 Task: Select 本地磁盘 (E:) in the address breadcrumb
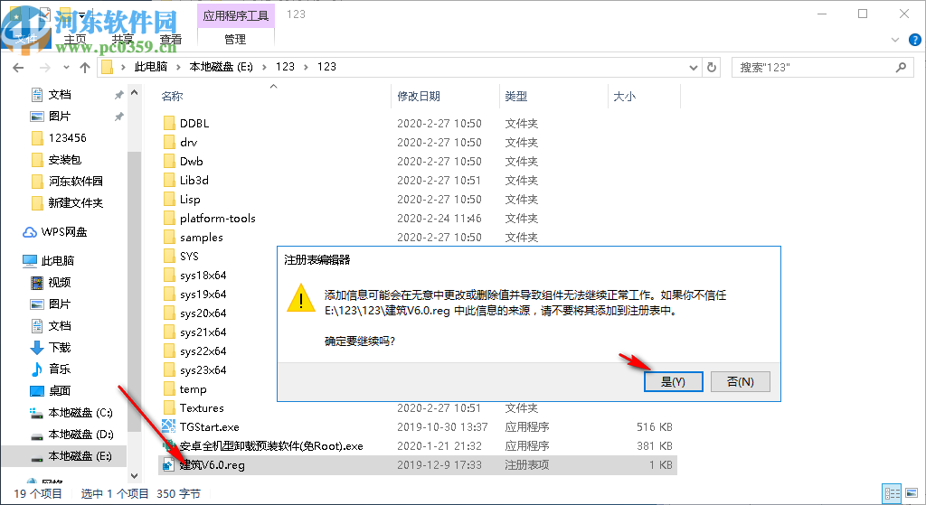(221, 67)
